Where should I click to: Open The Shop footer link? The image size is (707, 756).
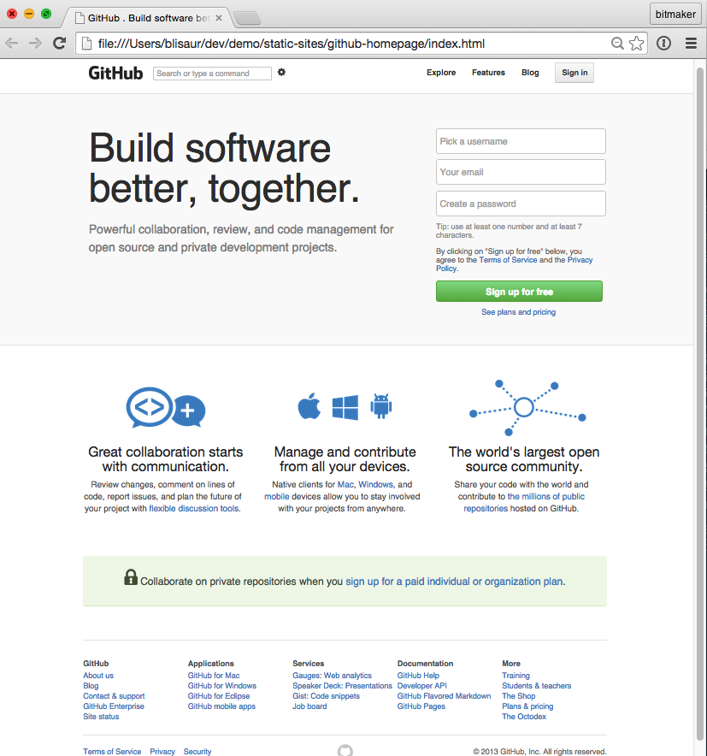pyautogui.click(x=519, y=696)
